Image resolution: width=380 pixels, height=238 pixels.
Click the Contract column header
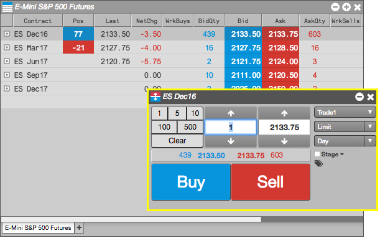coord(38,21)
